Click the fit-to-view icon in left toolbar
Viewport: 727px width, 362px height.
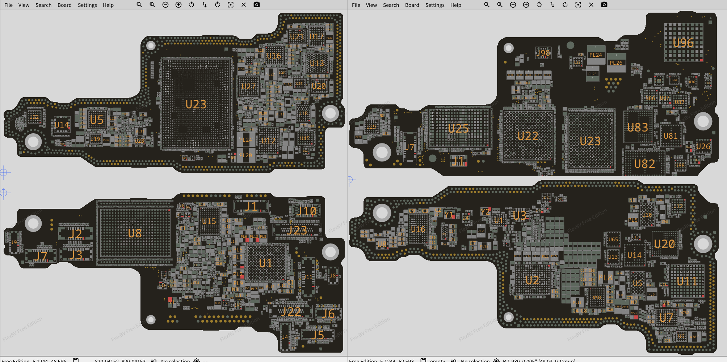click(x=231, y=5)
